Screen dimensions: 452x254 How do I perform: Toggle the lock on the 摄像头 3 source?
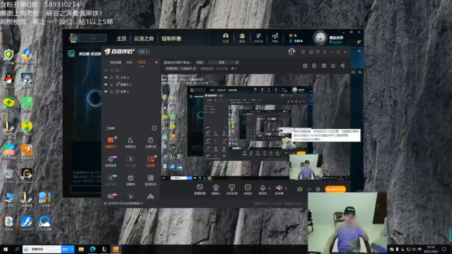111,84
